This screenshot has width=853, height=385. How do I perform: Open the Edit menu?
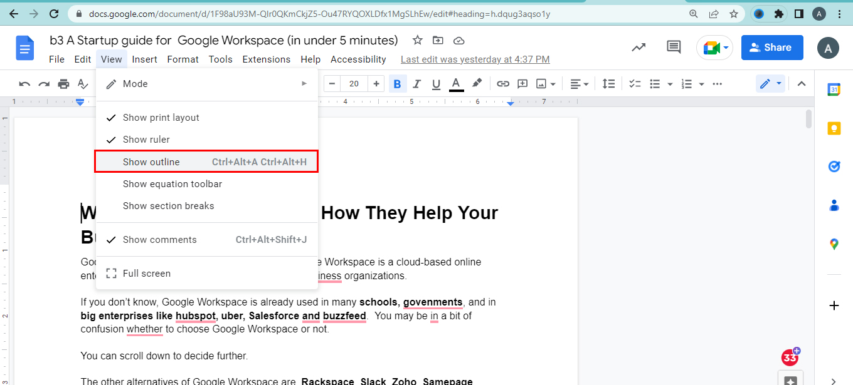point(83,59)
